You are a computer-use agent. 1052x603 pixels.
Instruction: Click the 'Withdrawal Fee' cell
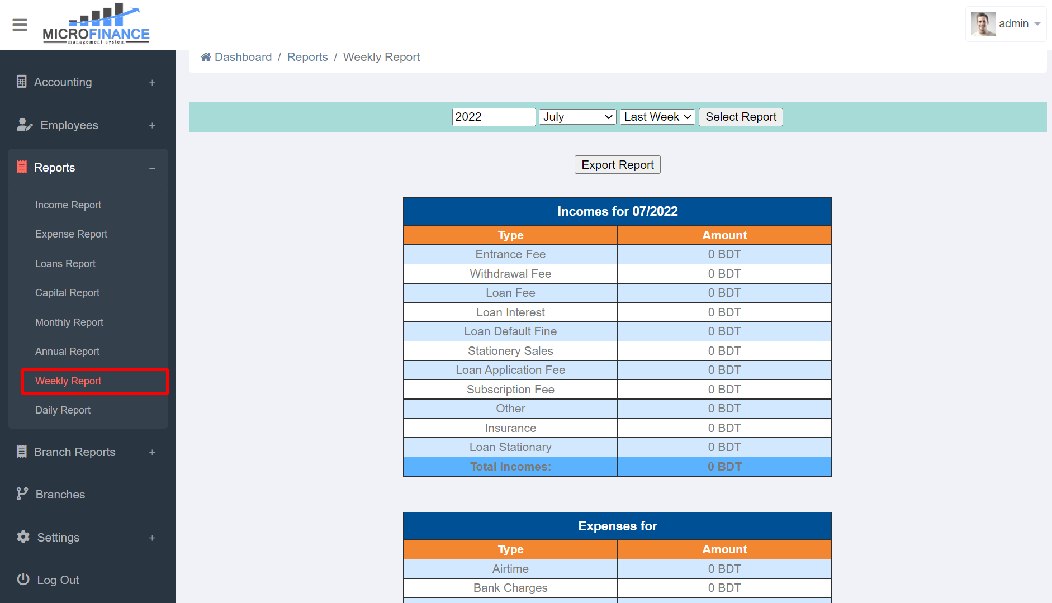tap(510, 274)
